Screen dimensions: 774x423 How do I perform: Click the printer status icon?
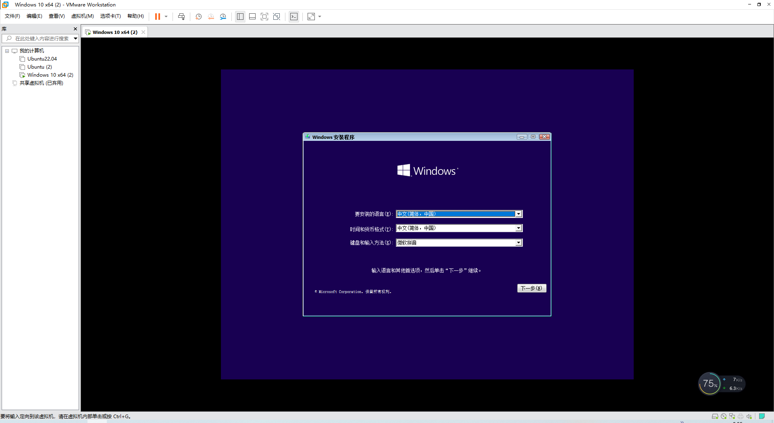[741, 416]
